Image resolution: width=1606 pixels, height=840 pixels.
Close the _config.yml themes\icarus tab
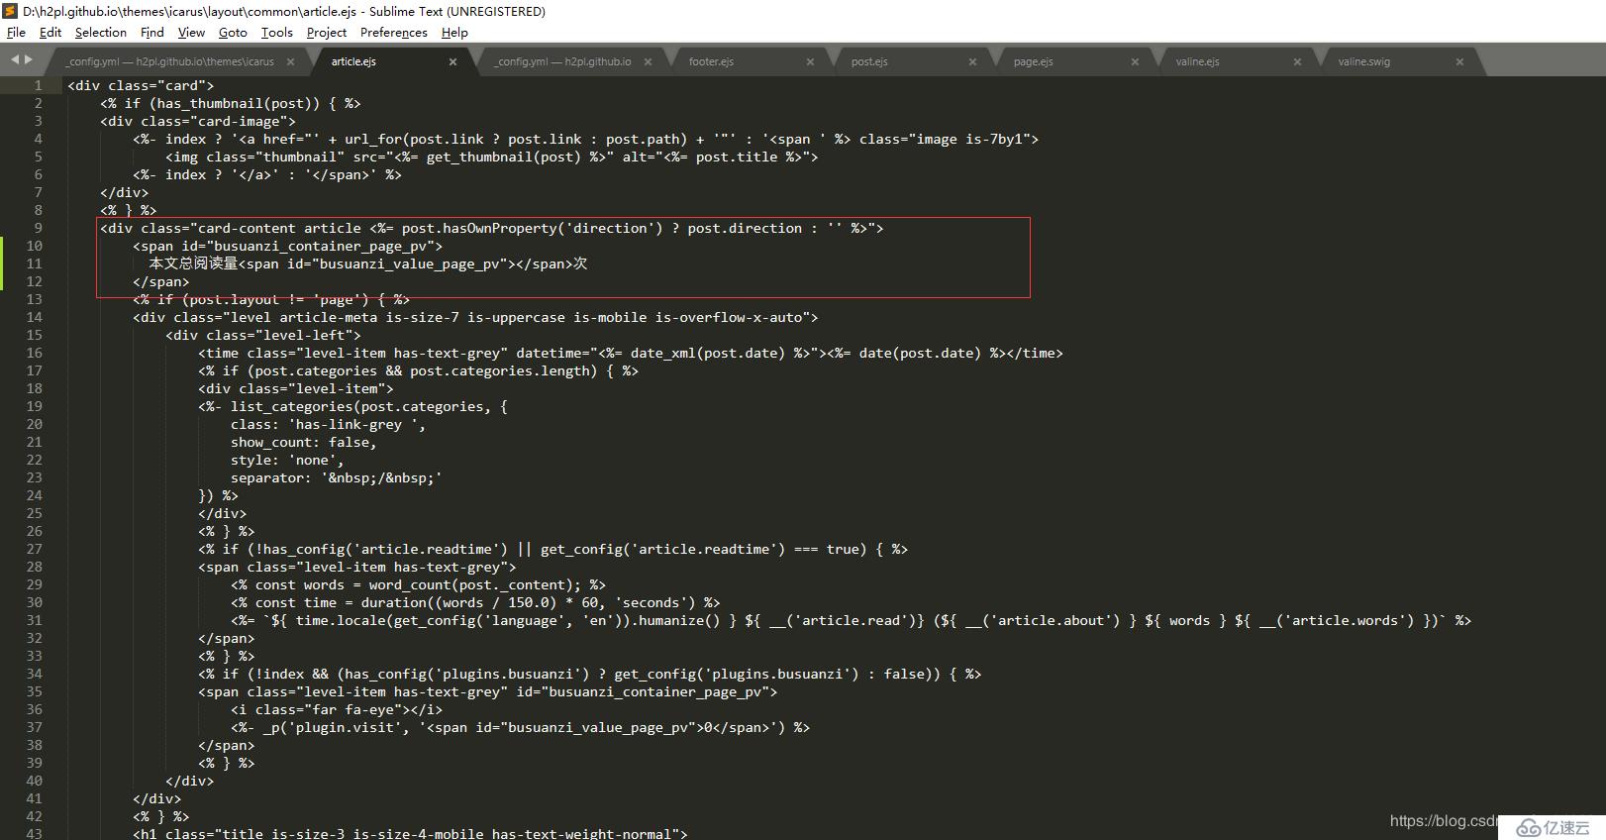coord(290,61)
